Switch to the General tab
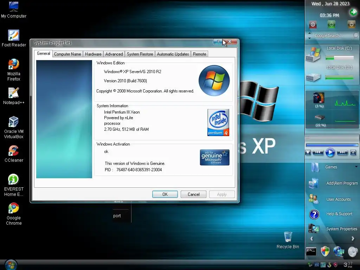The height and width of the screenshot is (270, 360). point(43,53)
